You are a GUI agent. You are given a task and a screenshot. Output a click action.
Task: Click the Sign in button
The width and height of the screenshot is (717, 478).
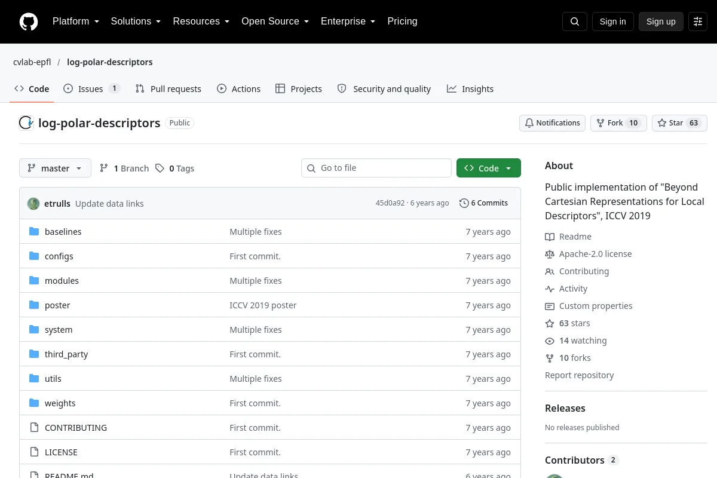(x=612, y=22)
